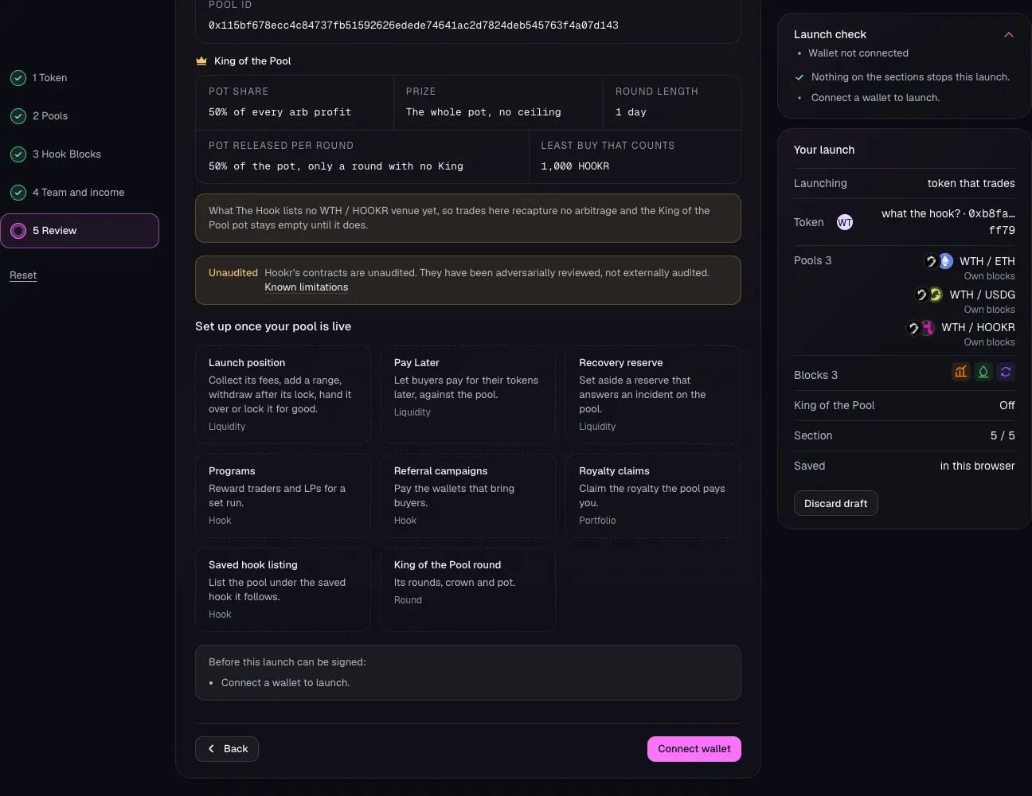1032x796 pixels.
Task: Open the Referral campaigns card
Action: pos(468,496)
